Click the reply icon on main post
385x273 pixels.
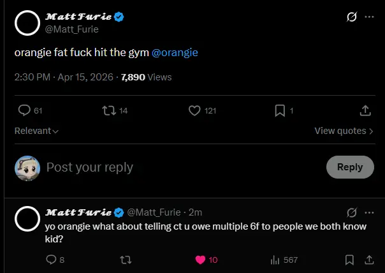pos(25,110)
